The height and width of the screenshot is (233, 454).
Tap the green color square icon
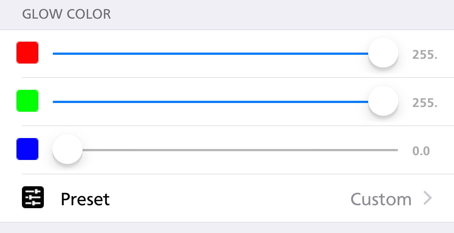pyautogui.click(x=27, y=101)
